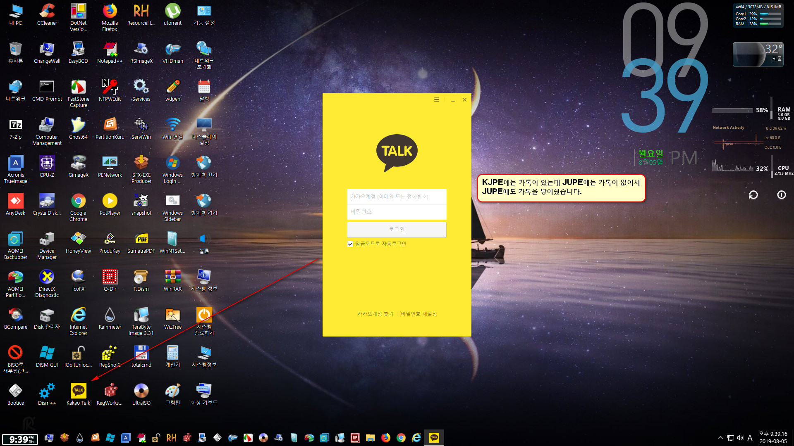
Task: Toggle the 잠금모드로 자동로그인 checkbox
Action: coord(350,244)
